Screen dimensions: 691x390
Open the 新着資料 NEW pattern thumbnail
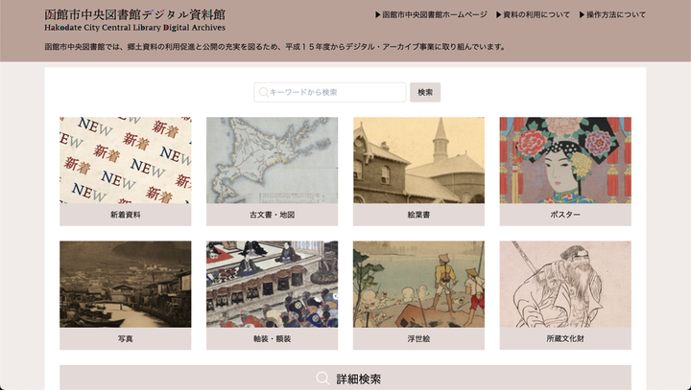126,160
